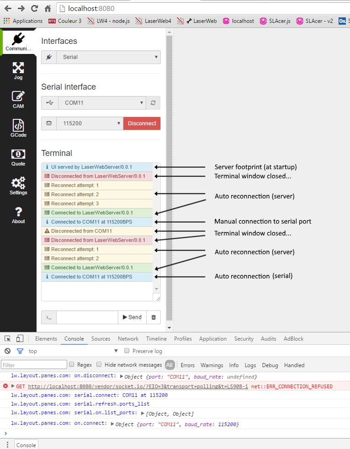Screen dimensions: 350x449
Task: Open the socket.io URL in console error
Action: 138,386
